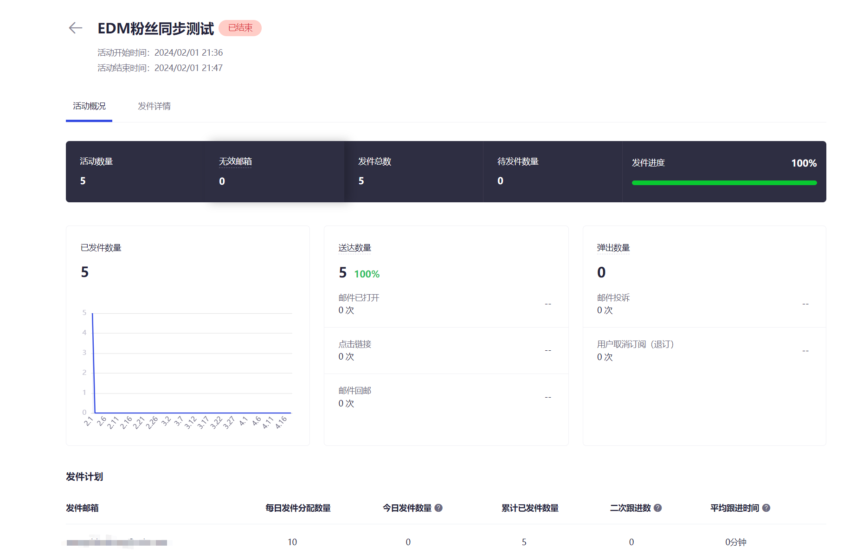The image size is (863, 554).
Task: Click the 邮件已打开 row label
Action: (359, 298)
